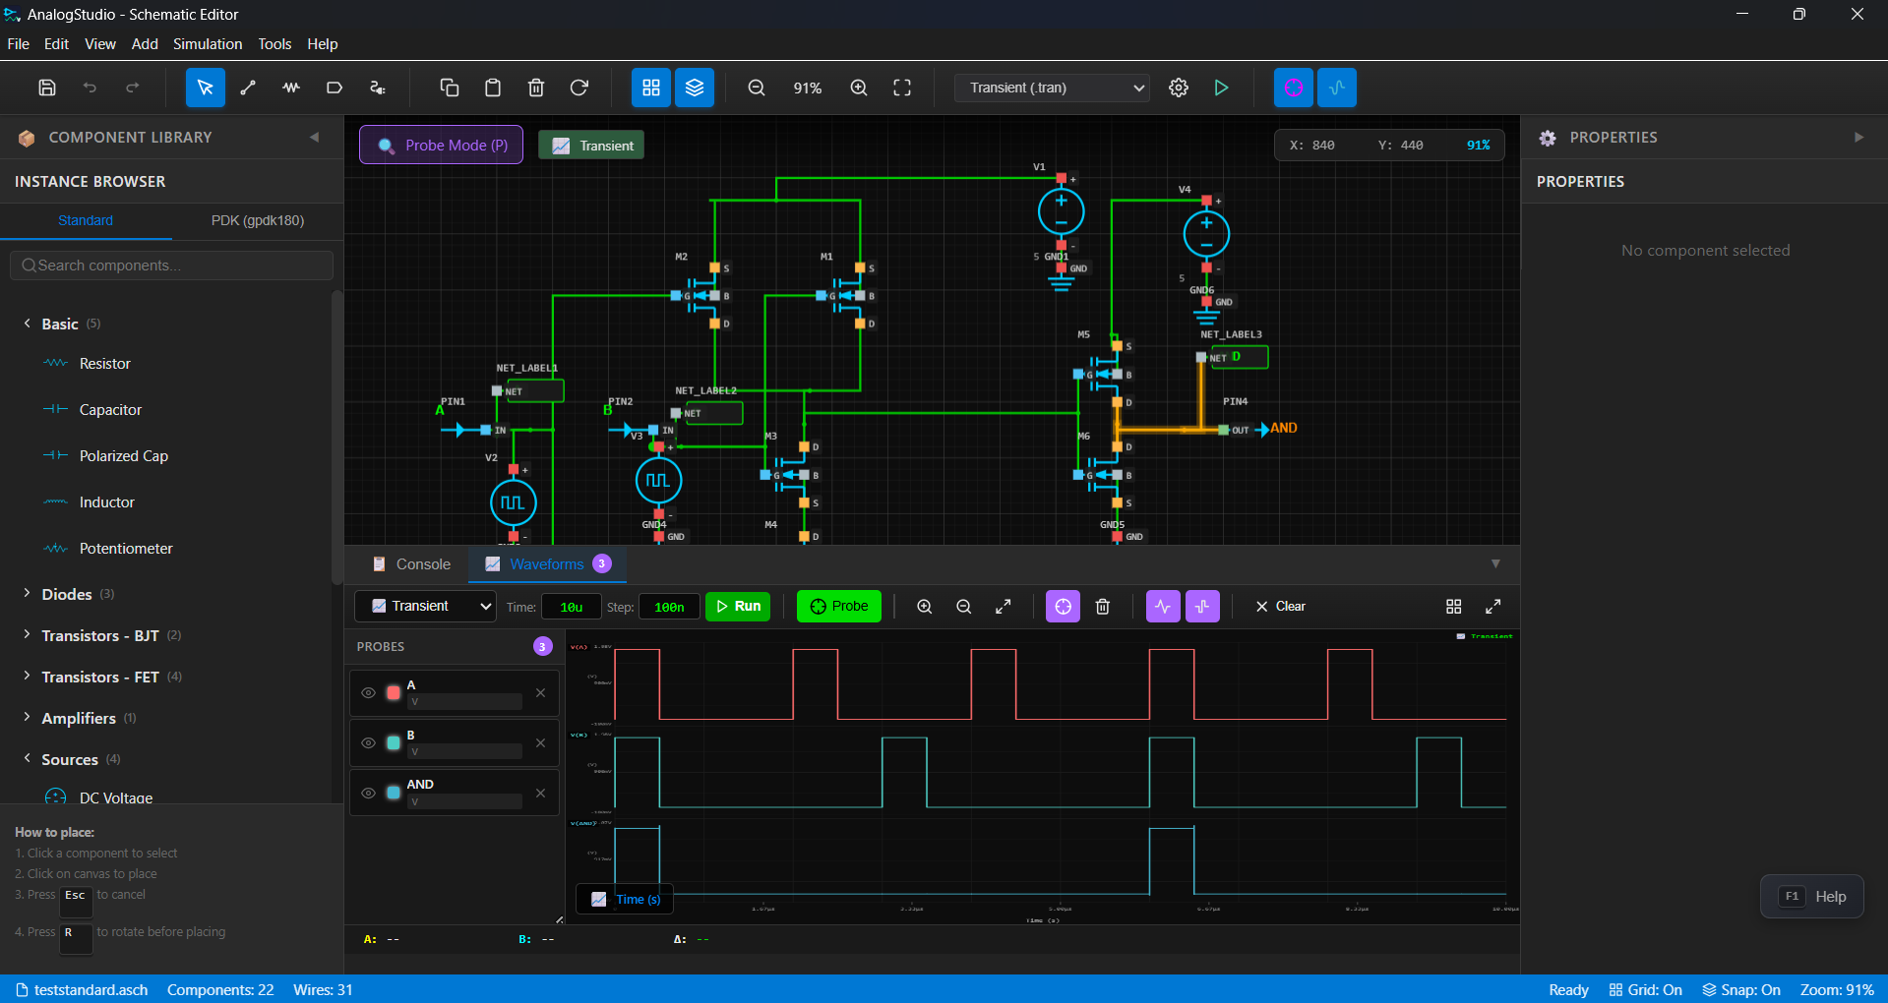Viewport: 1888px width, 1003px height.
Task: Click the Probe crosshair icon in toolbar
Action: pyautogui.click(x=1293, y=88)
